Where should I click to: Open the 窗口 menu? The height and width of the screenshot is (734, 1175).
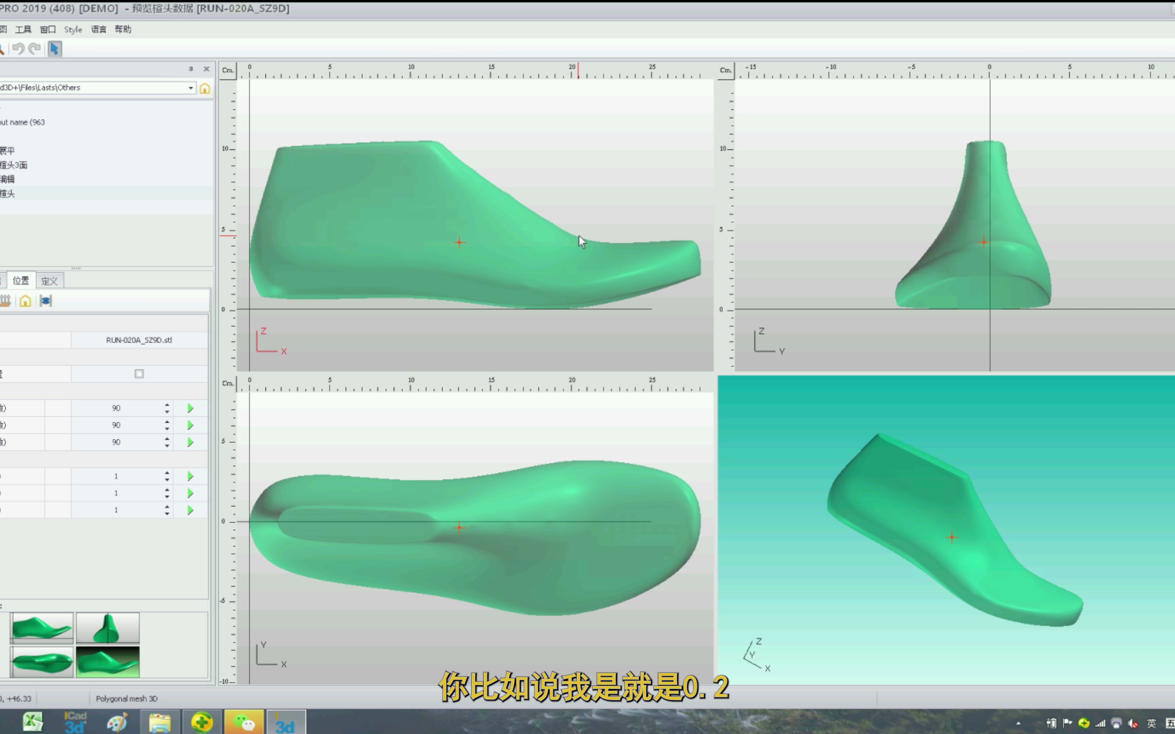click(48, 30)
